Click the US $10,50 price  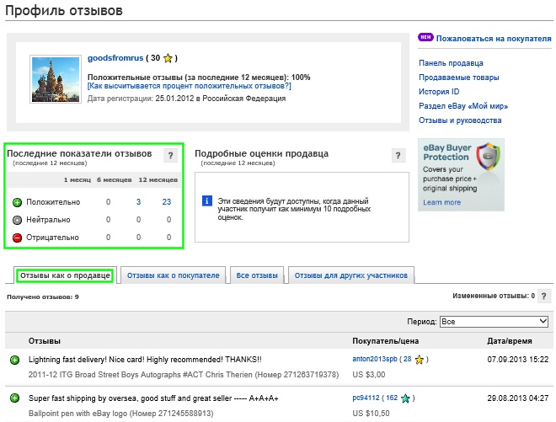click(x=371, y=414)
